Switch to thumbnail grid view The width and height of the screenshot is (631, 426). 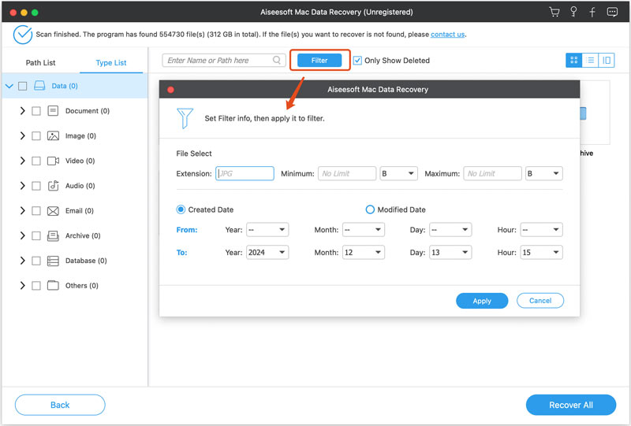coord(573,60)
